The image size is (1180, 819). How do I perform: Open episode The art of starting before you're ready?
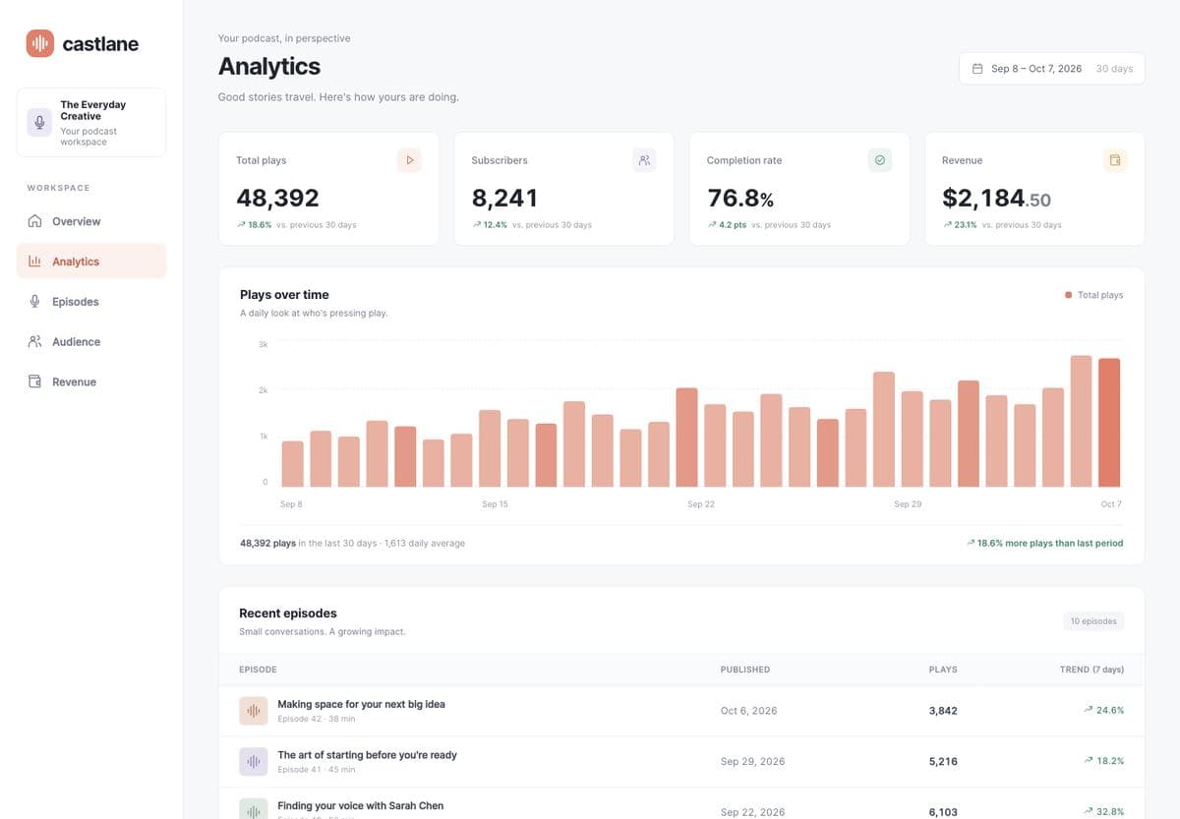pyautogui.click(x=367, y=755)
